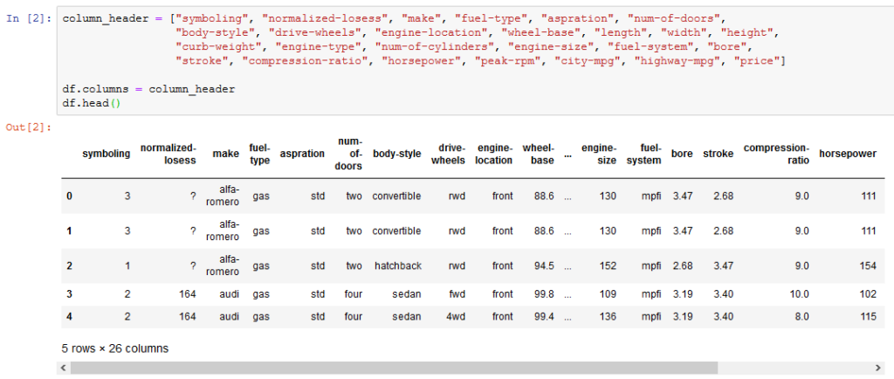Click the 4wd drive-wheels cell
The width and height of the screenshot is (894, 379).
[456, 316]
